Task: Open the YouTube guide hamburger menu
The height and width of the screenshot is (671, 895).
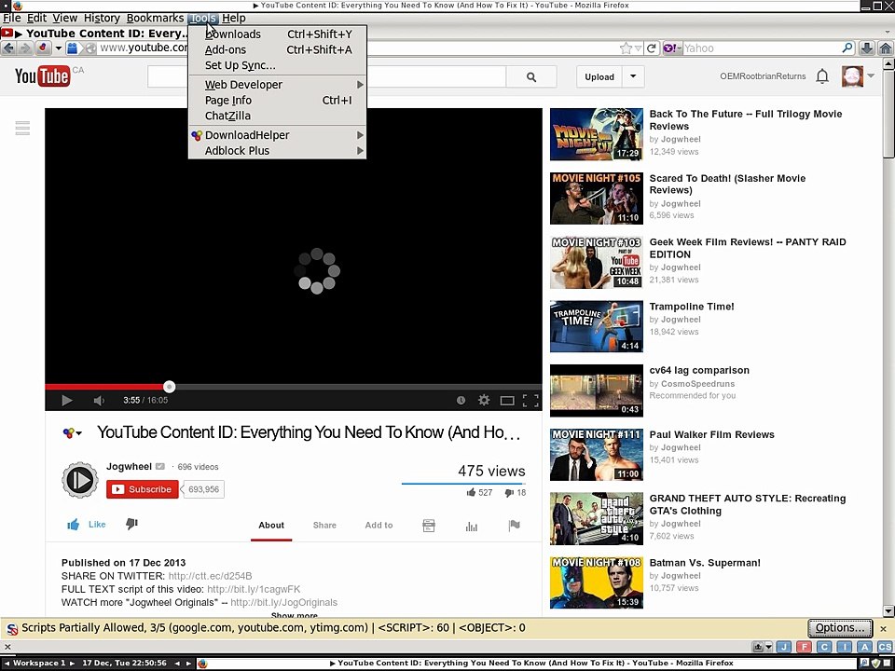Action: click(22, 129)
